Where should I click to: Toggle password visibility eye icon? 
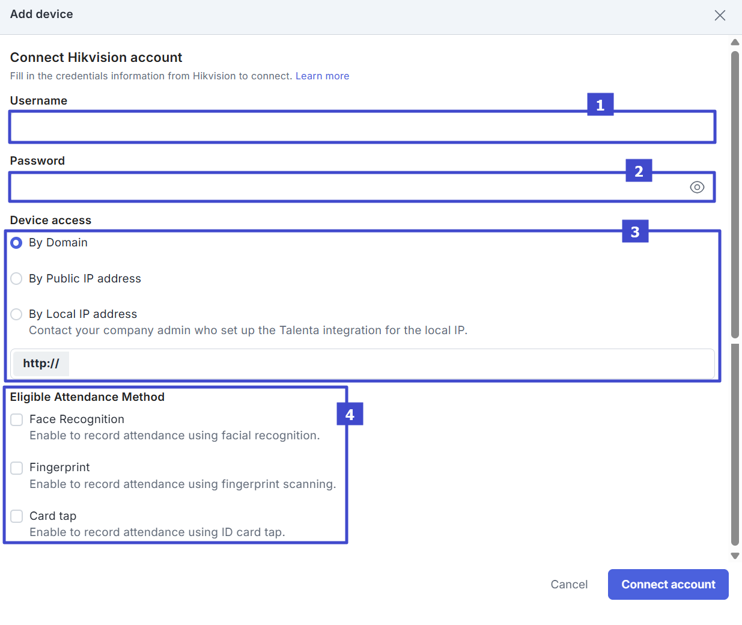coord(697,187)
